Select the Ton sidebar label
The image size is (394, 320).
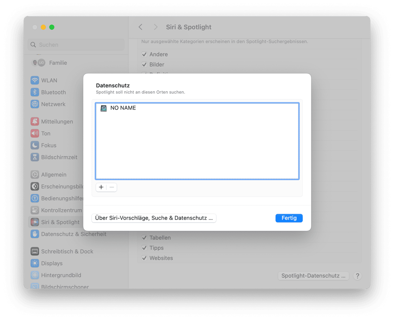(x=46, y=133)
